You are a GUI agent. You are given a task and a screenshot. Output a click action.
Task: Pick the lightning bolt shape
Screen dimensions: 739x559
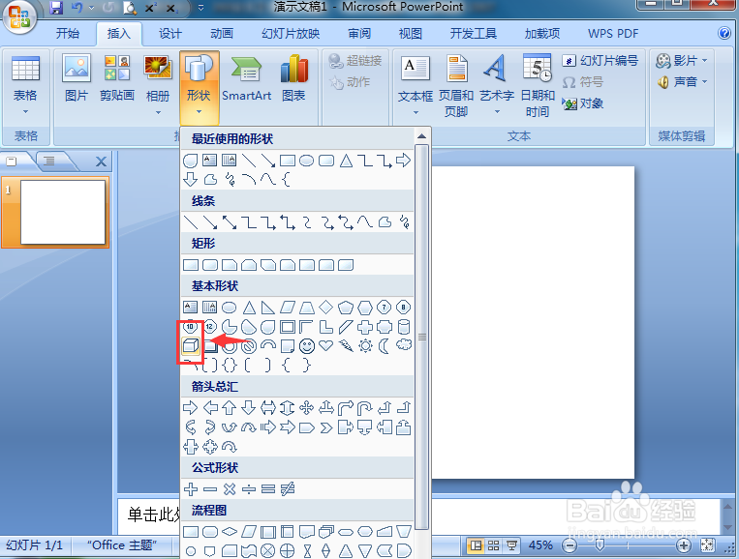[x=346, y=346]
